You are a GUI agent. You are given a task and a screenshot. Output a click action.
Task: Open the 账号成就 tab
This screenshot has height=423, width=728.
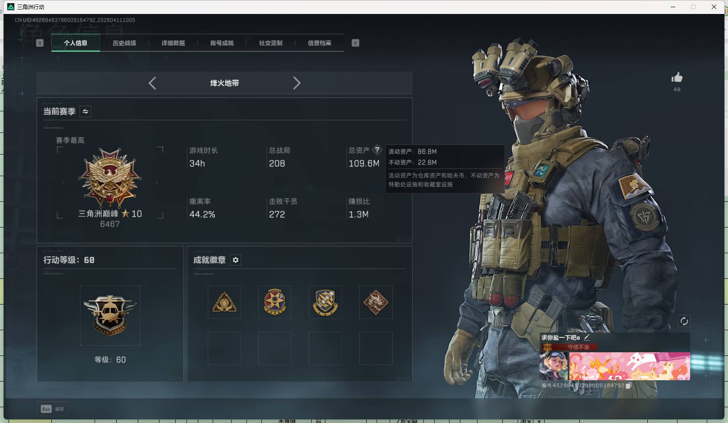[222, 43]
